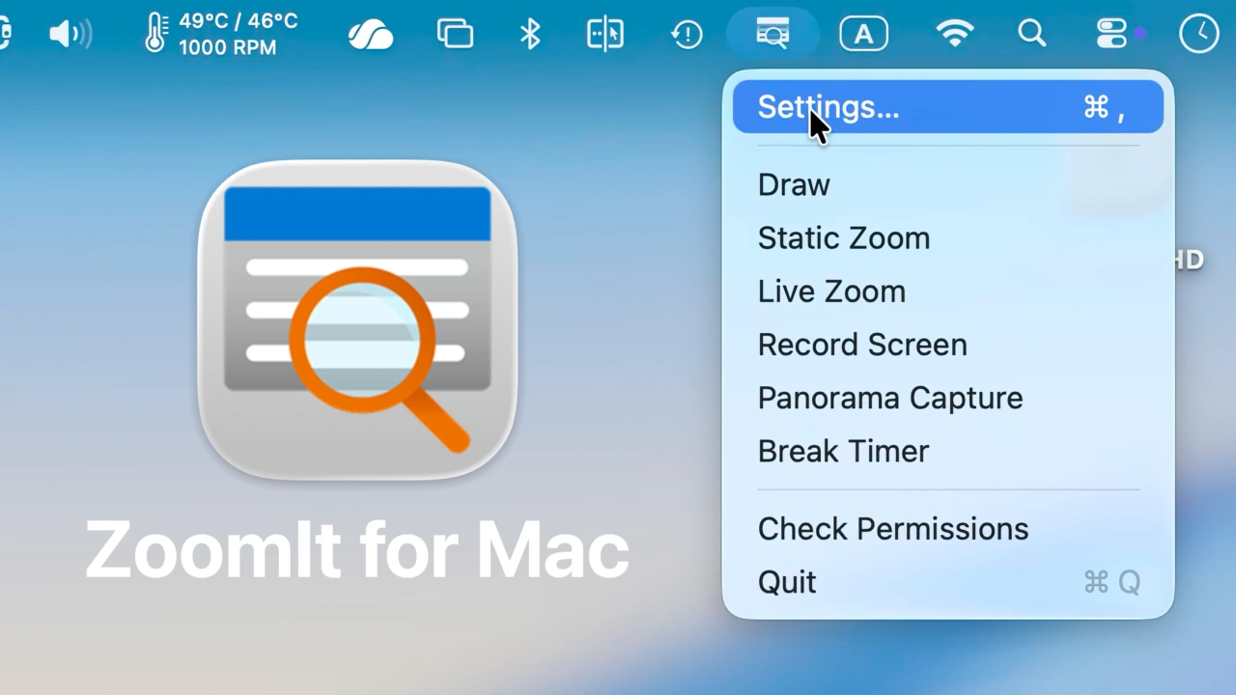Choose Draw in the ZoomIt menu
1236x695 pixels.
coord(948,184)
